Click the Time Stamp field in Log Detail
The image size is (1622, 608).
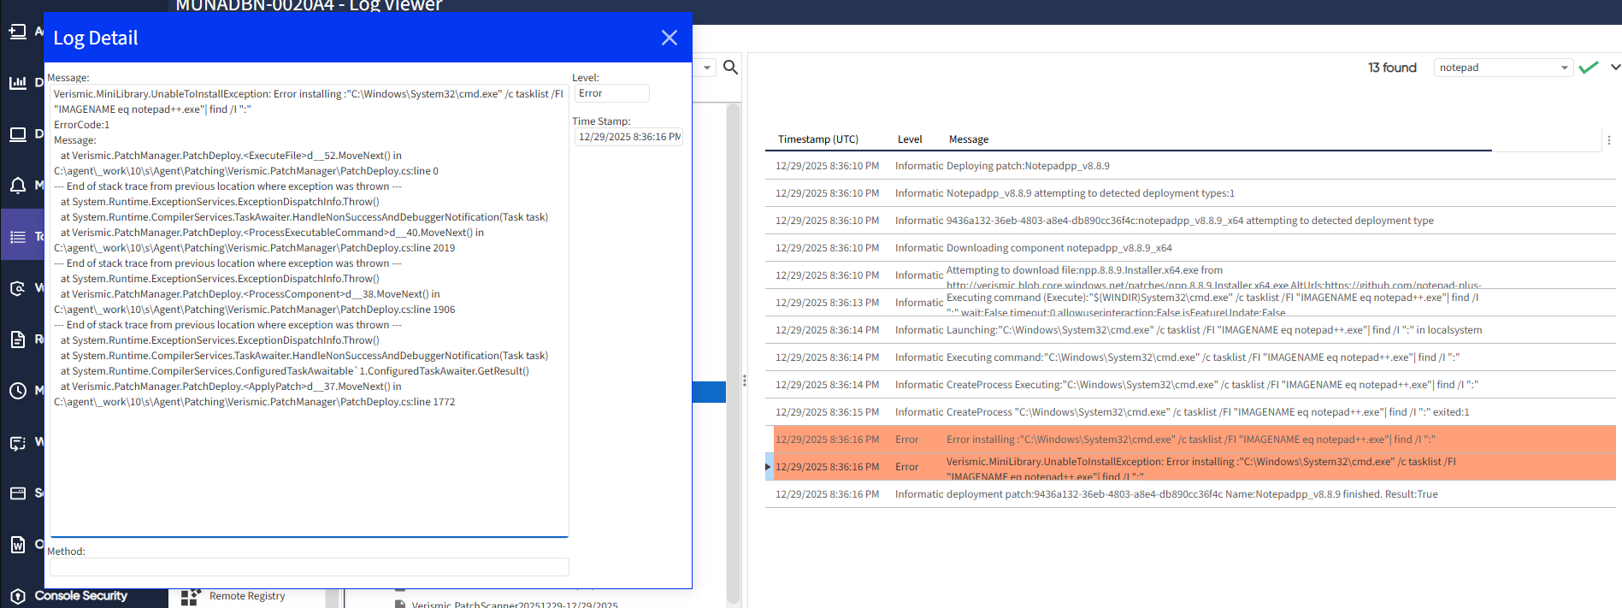pos(628,137)
